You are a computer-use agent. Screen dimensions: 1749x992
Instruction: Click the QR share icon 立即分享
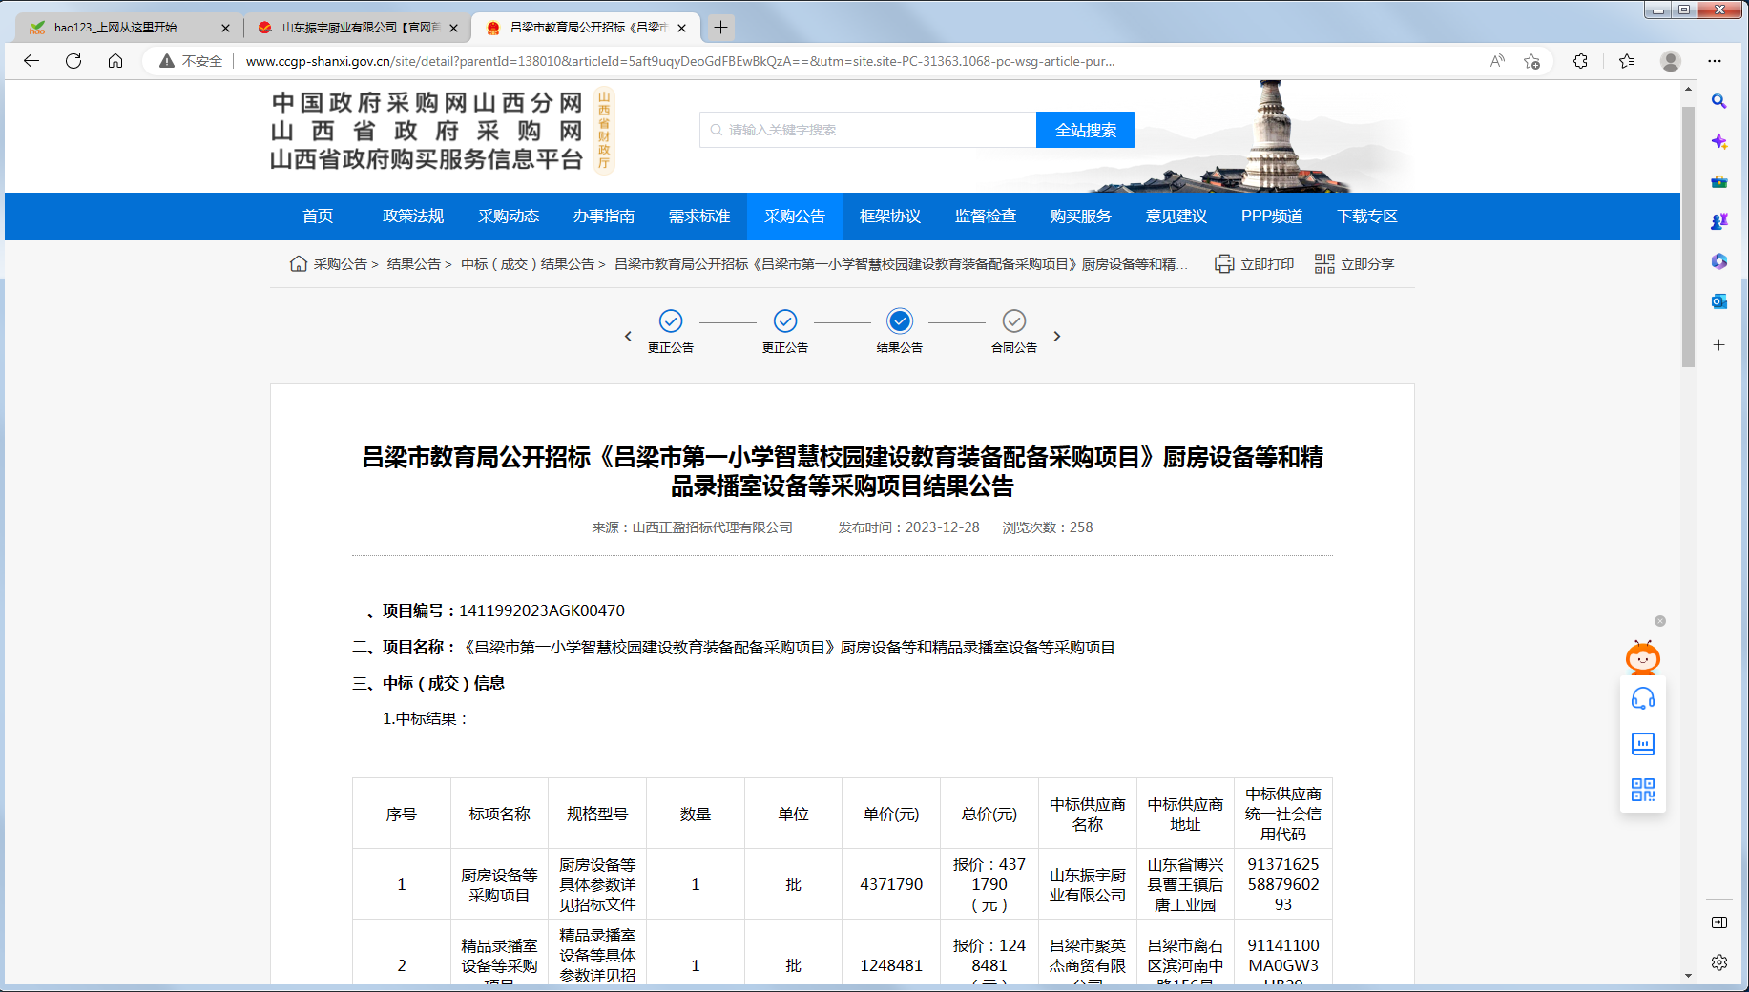click(1324, 264)
